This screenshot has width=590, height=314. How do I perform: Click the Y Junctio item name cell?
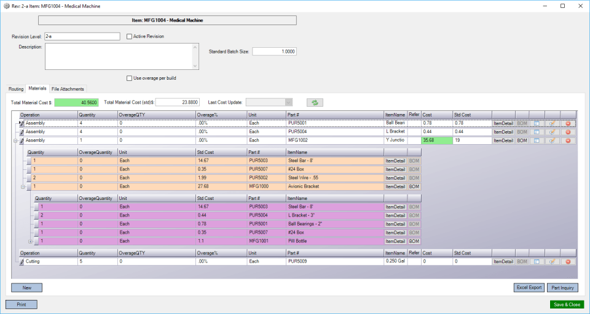(x=396, y=140)
